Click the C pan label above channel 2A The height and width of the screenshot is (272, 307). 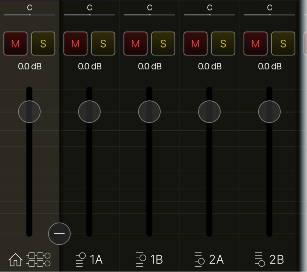pos(209,7)
